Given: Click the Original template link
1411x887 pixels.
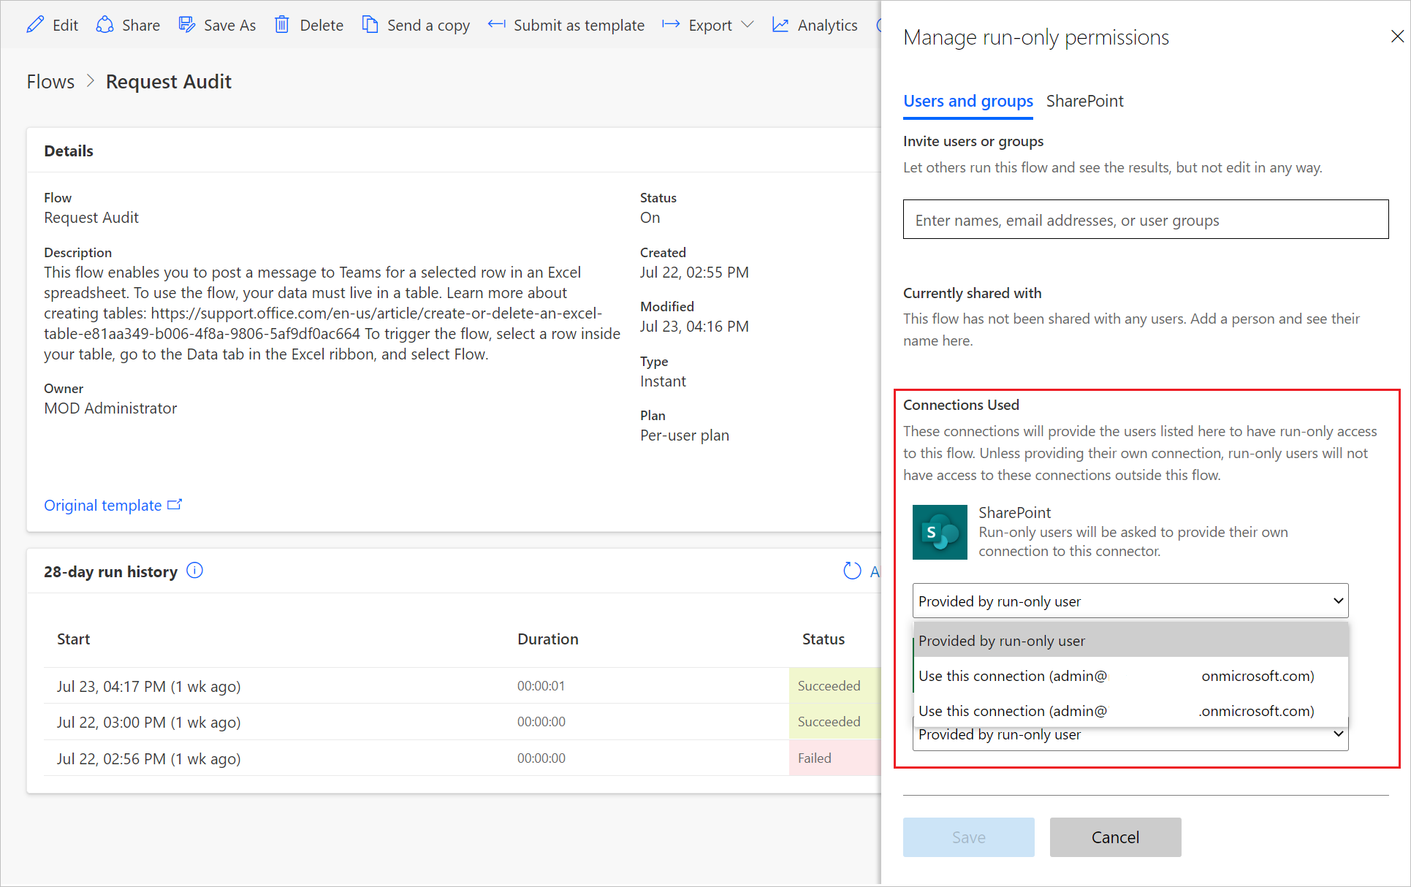Looking at the screenshot, I should (113, 505).
